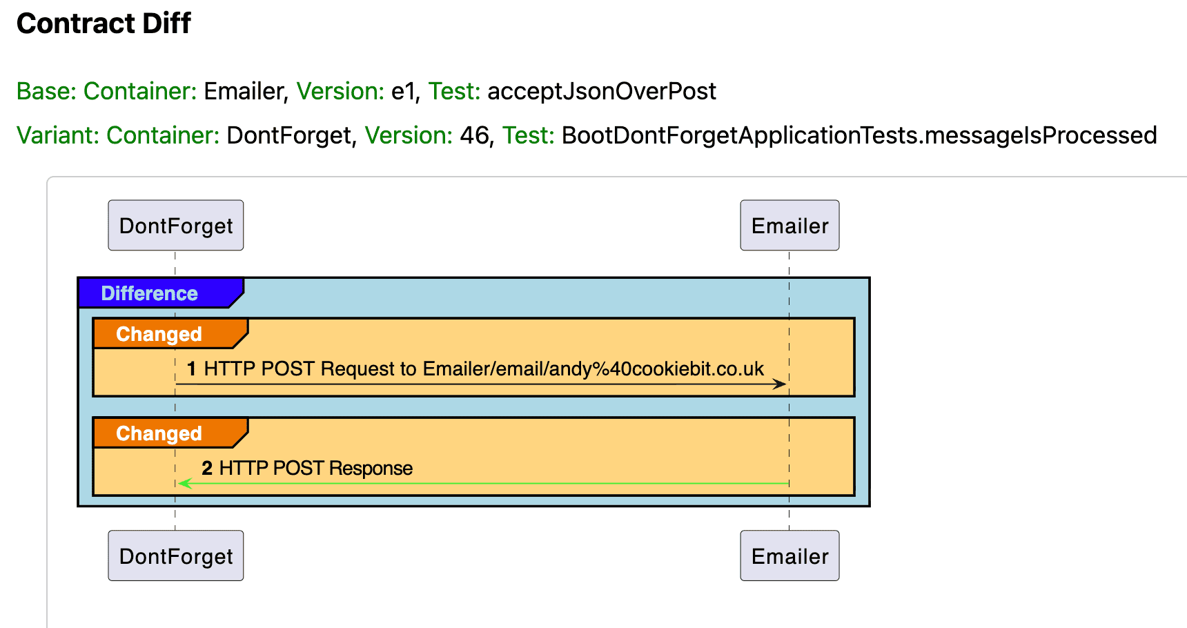This screenshot has height=628, width=1187.
Task: Click the Contract Diff page heading
Action: [x=104, y=23]
